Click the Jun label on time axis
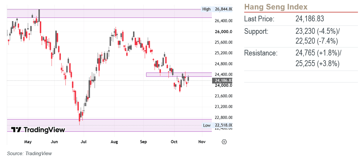This screenshot has height=159, width=363. pyautogui.click(x=54, y=142)
